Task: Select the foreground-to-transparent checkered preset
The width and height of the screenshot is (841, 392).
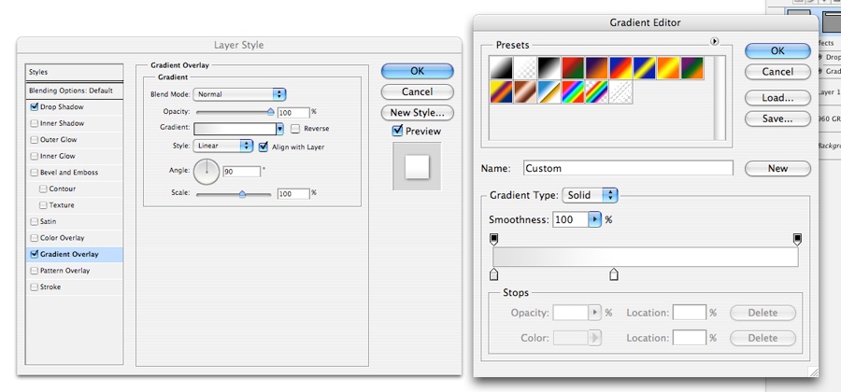Action: tap(525, 68)
